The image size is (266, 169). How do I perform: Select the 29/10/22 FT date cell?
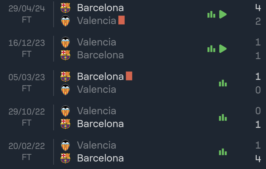(27, 117)
